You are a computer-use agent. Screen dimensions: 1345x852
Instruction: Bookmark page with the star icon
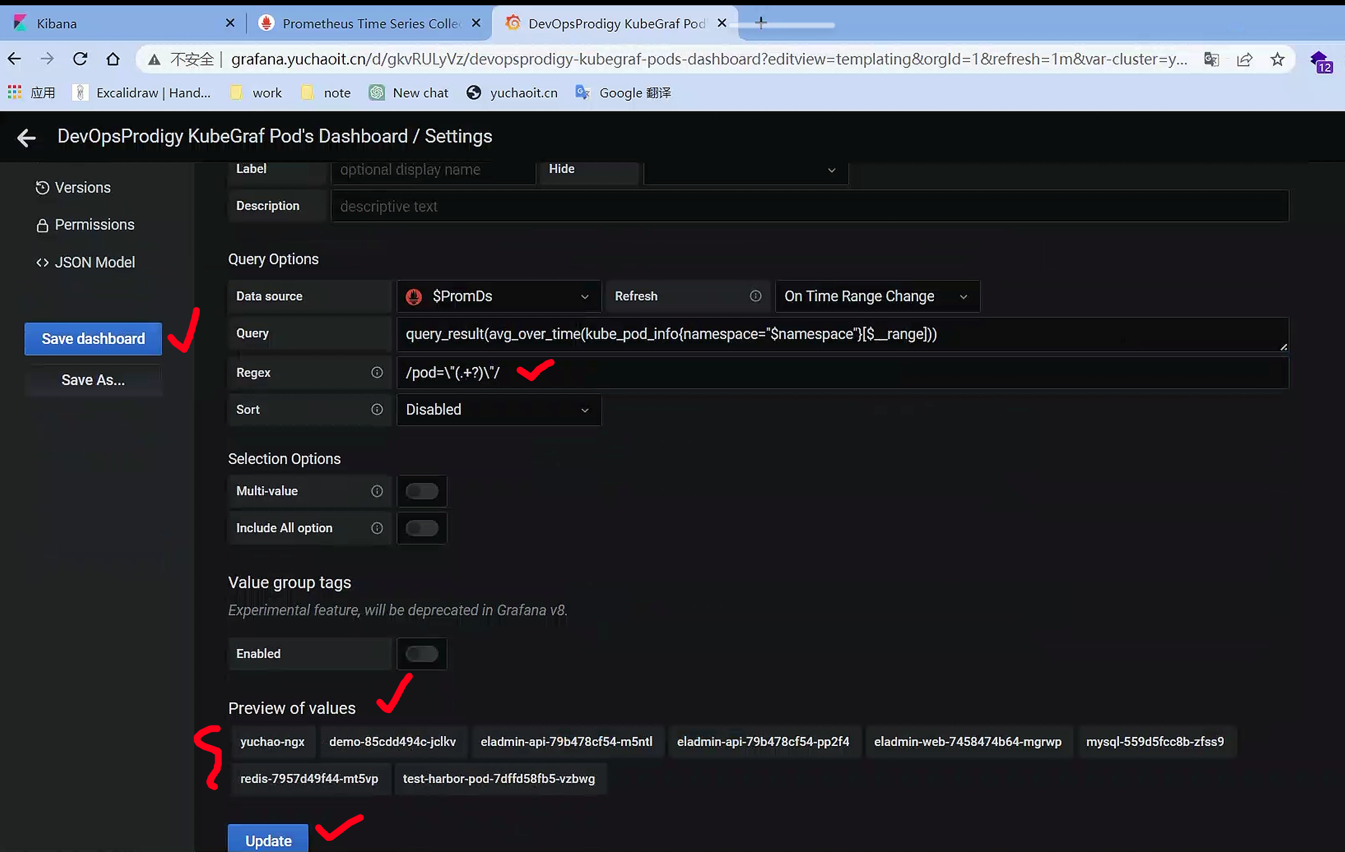point(1277,59)
